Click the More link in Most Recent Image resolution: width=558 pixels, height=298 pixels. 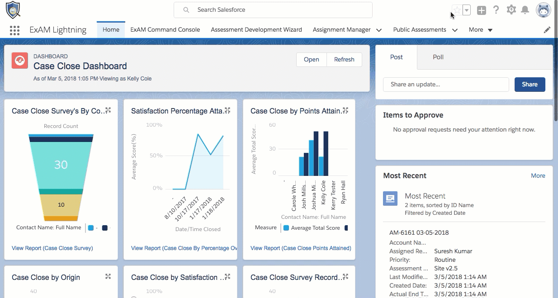[538, 175]
